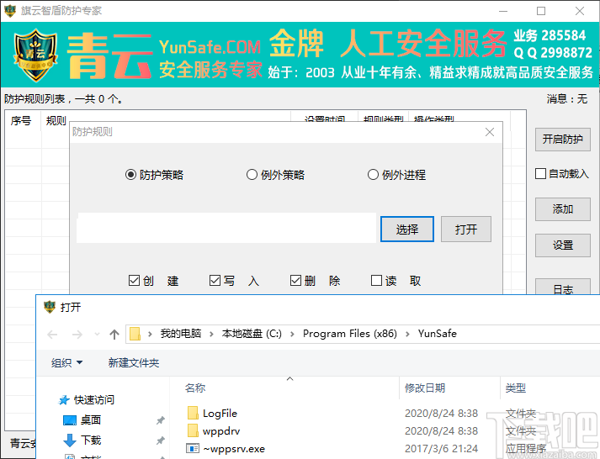Maximize the 旗云智盾防护专家 window
Image resolution: width=600 pixels, height=459 pixels.
pos(541,11)
